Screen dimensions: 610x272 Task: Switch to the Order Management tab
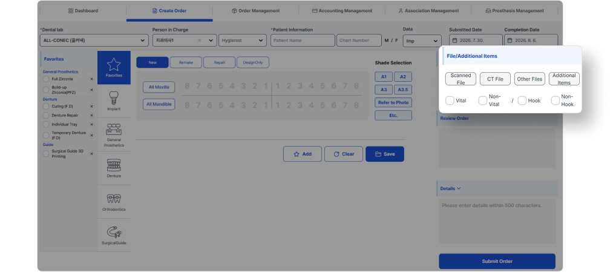click(255, 11)
